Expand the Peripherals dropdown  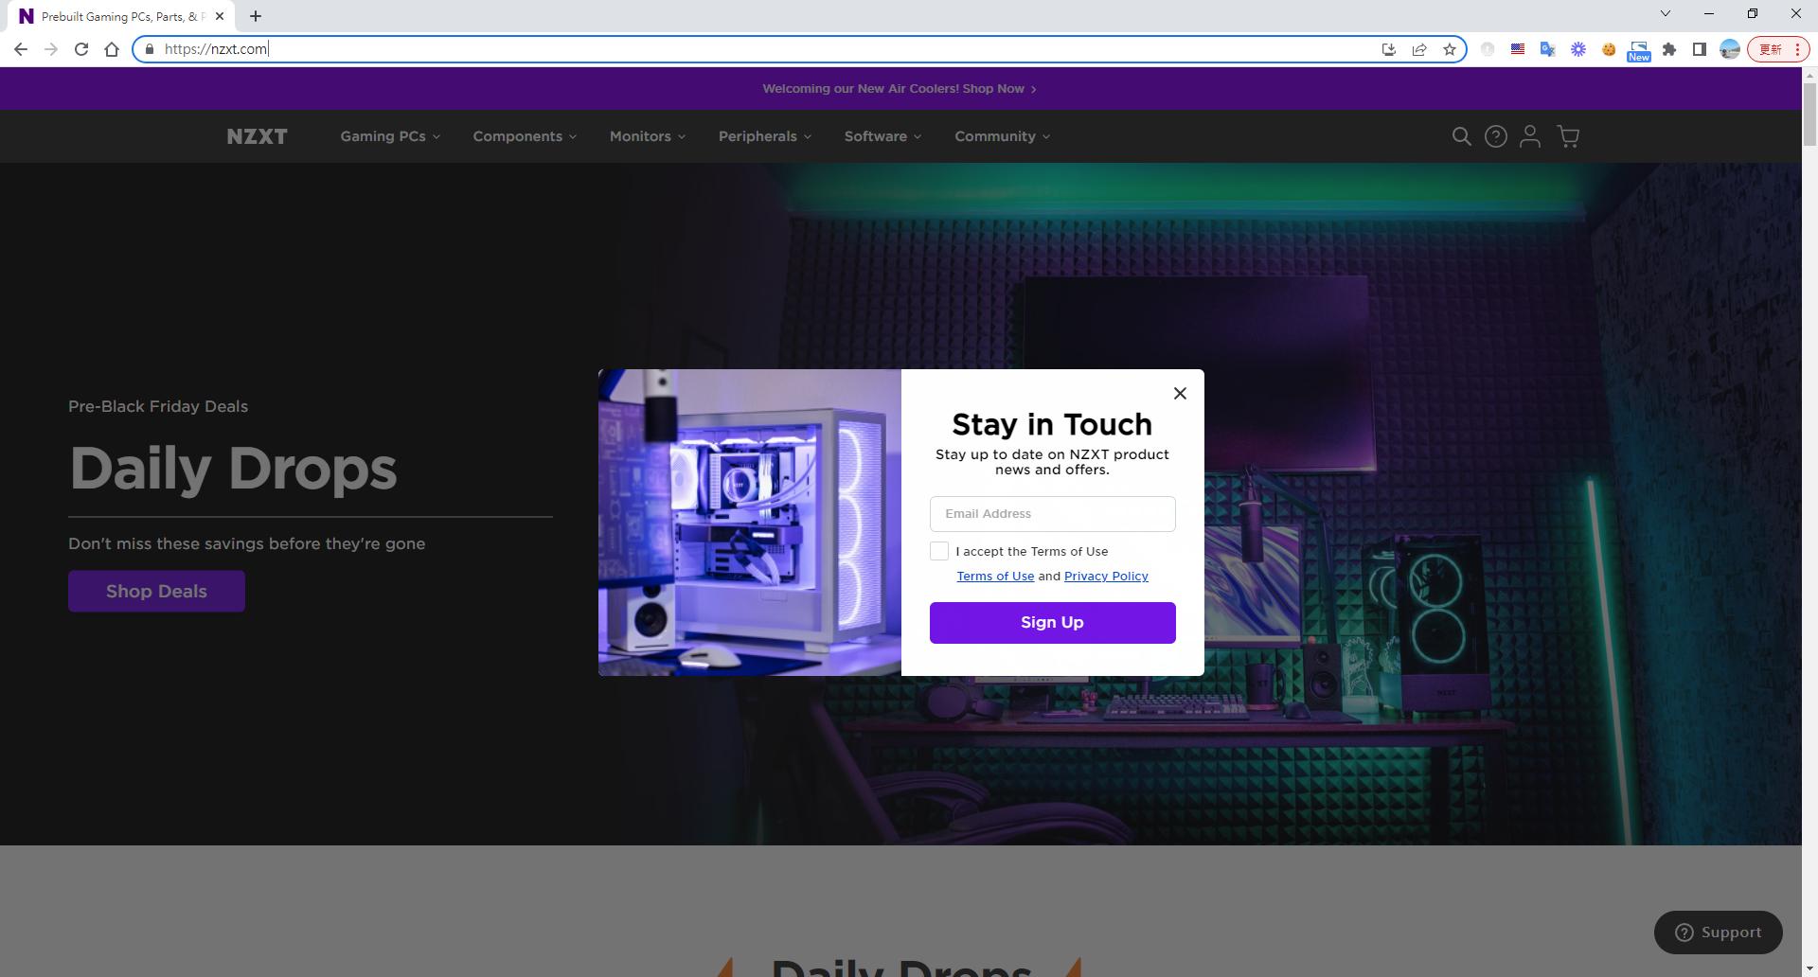[764, 136]
